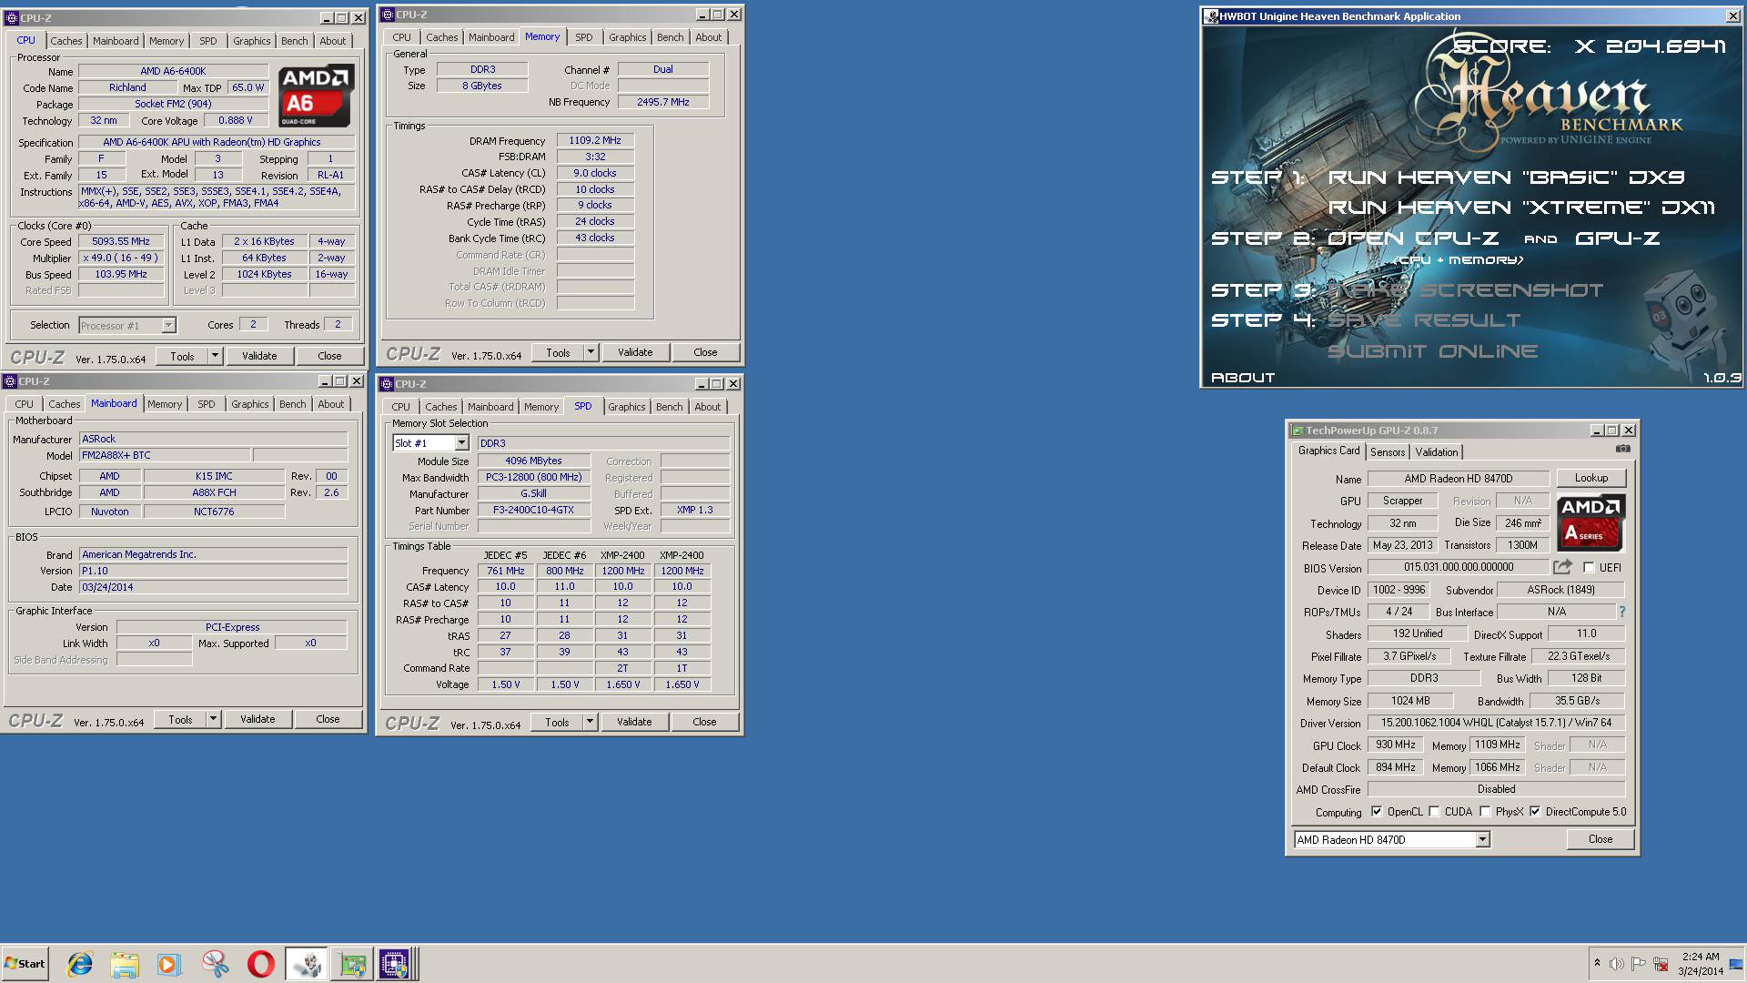Expand Tools arrow in CPU-Z Memory window

click(591, 352)
